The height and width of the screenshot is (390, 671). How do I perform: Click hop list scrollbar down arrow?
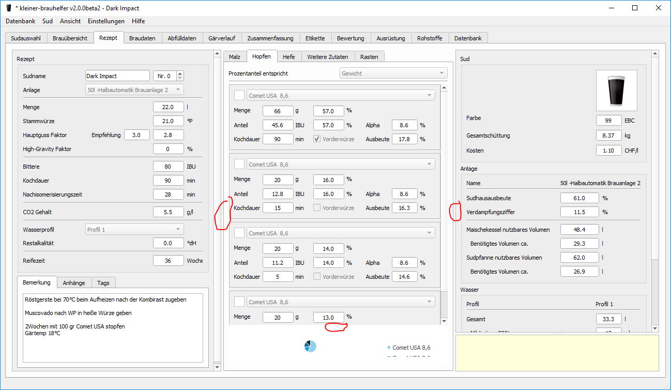[444, 321]
